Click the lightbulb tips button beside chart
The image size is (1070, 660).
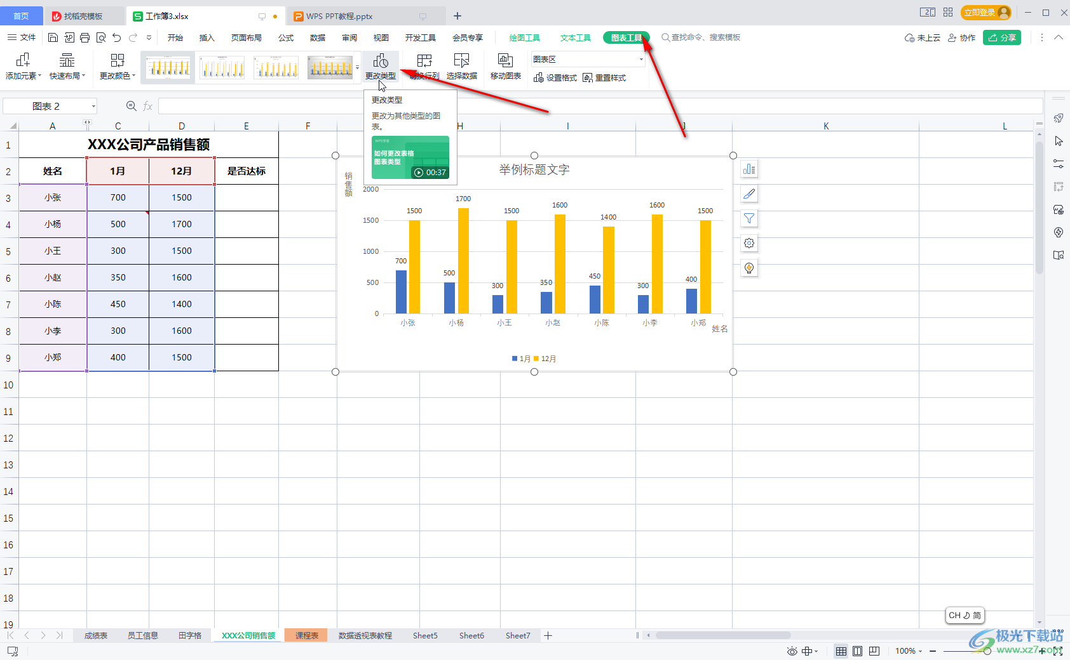pyautogui.click(x=749, y=268)
